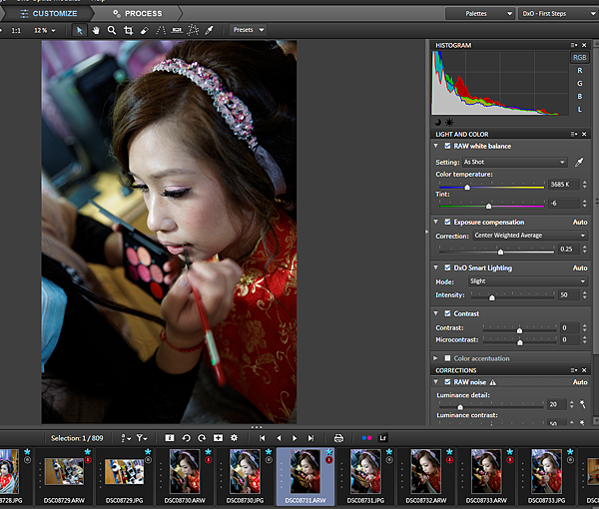Click Auto for DxO Smart Lighting
Image resolution: width=599 pixels, height=509 pixels.
(579, 267)
